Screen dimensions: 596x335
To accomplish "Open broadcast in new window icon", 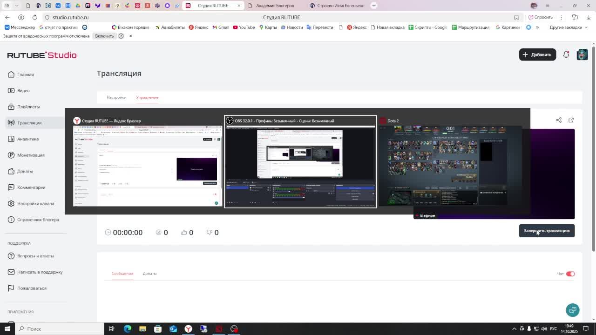I will click(571, 120).
